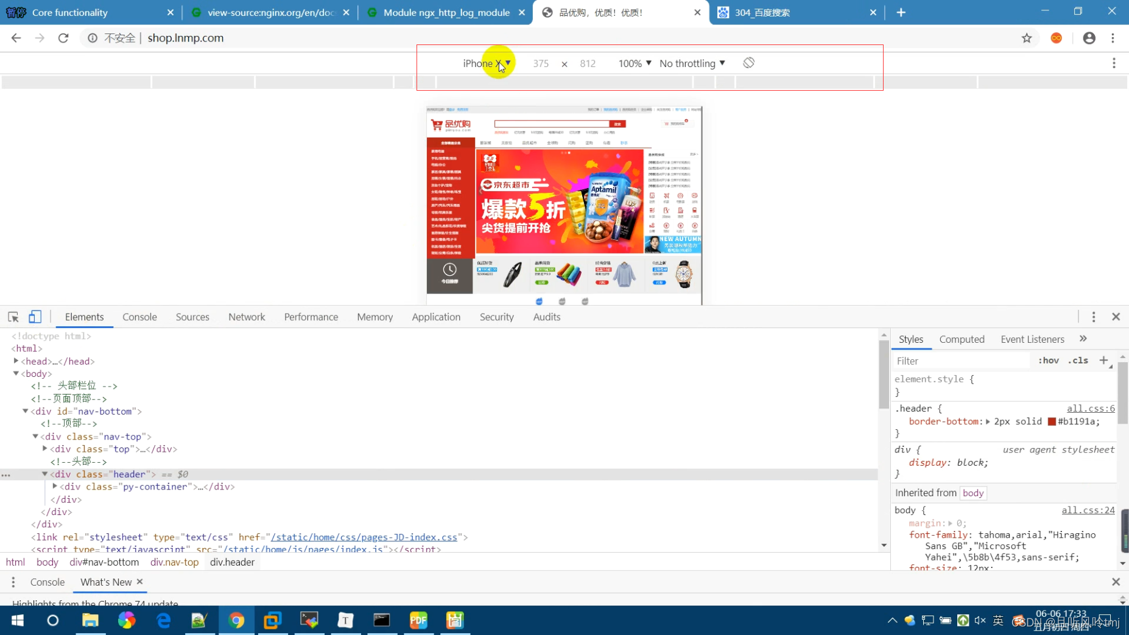
Task: Expand the div class top node
Action: click(45, 449)
